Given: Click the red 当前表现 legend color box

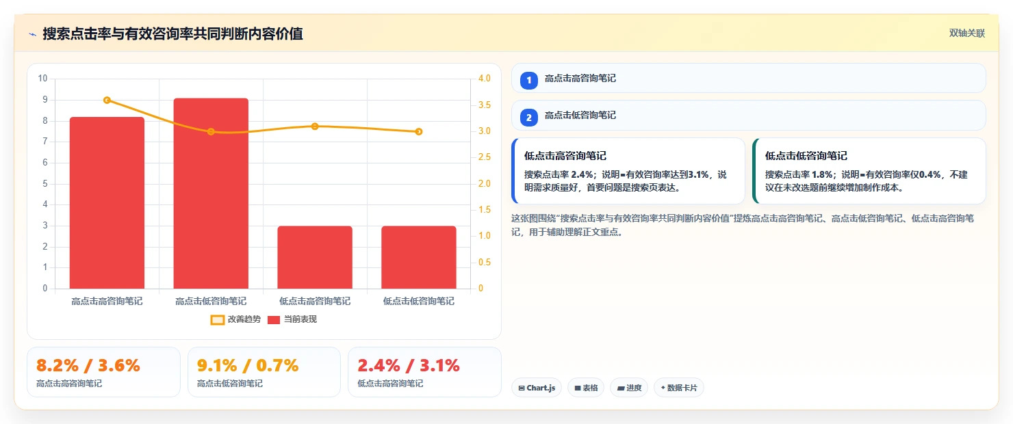Looking at the screenshot, I should 274,319.
